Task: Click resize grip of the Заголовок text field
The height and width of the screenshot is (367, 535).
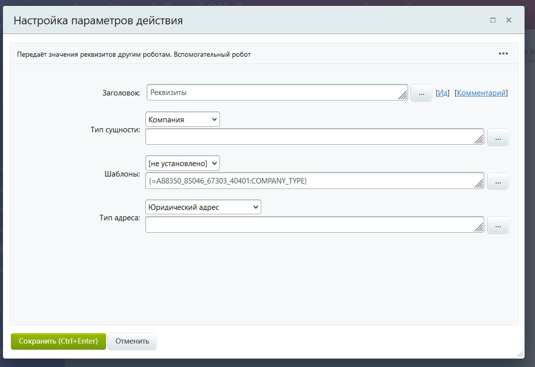Action: [403, 95]
